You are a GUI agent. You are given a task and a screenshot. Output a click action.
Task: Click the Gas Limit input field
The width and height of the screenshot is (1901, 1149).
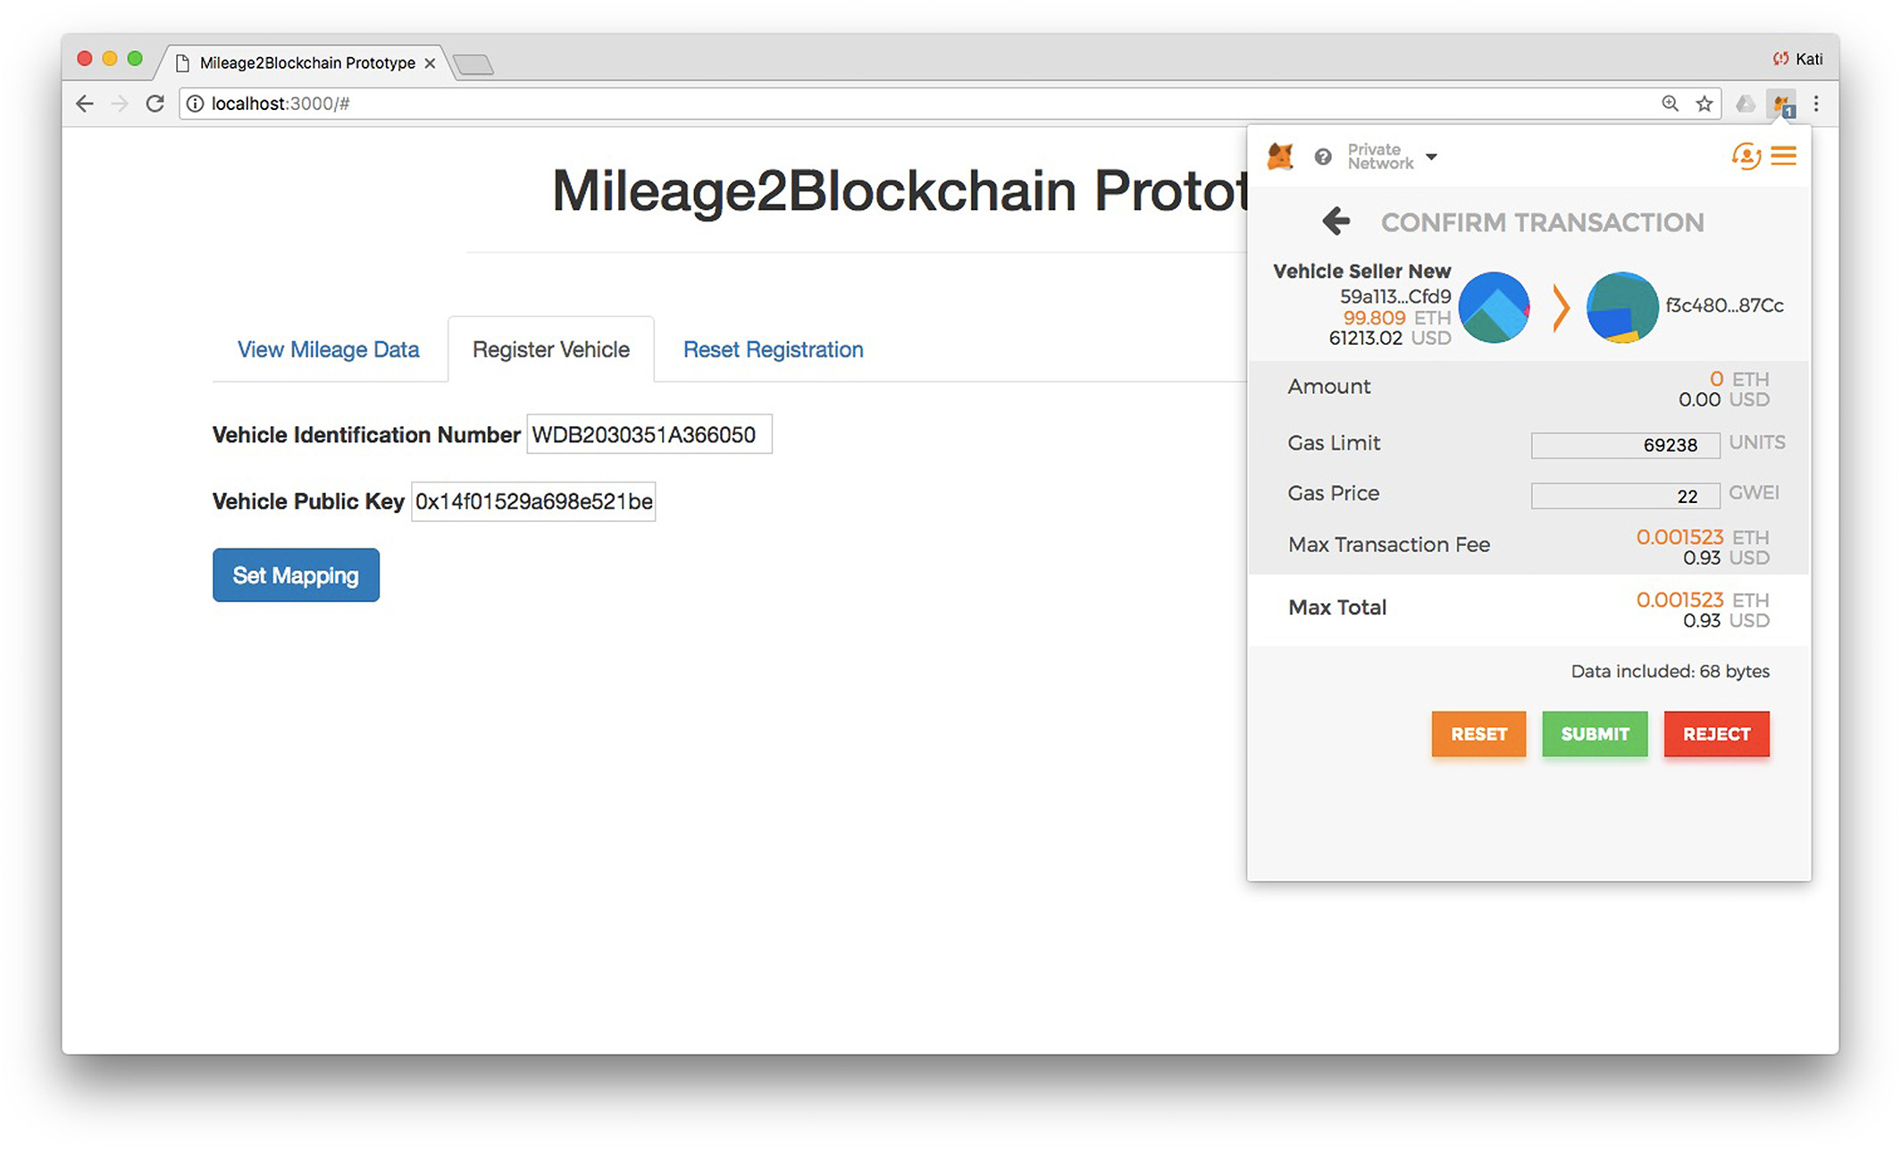1625,445
